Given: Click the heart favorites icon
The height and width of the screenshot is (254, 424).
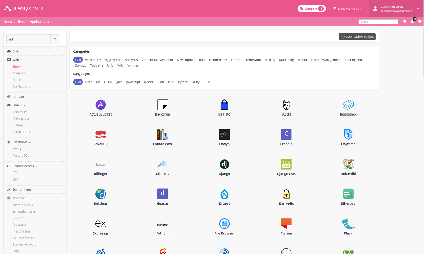Looking at the screenshot, I should (x=420, y=21).
